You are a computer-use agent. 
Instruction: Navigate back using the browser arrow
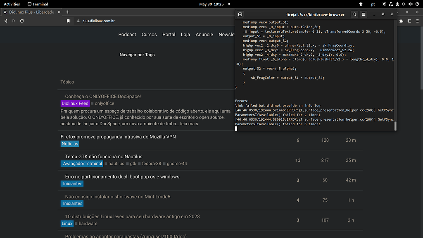coord(5,20)
